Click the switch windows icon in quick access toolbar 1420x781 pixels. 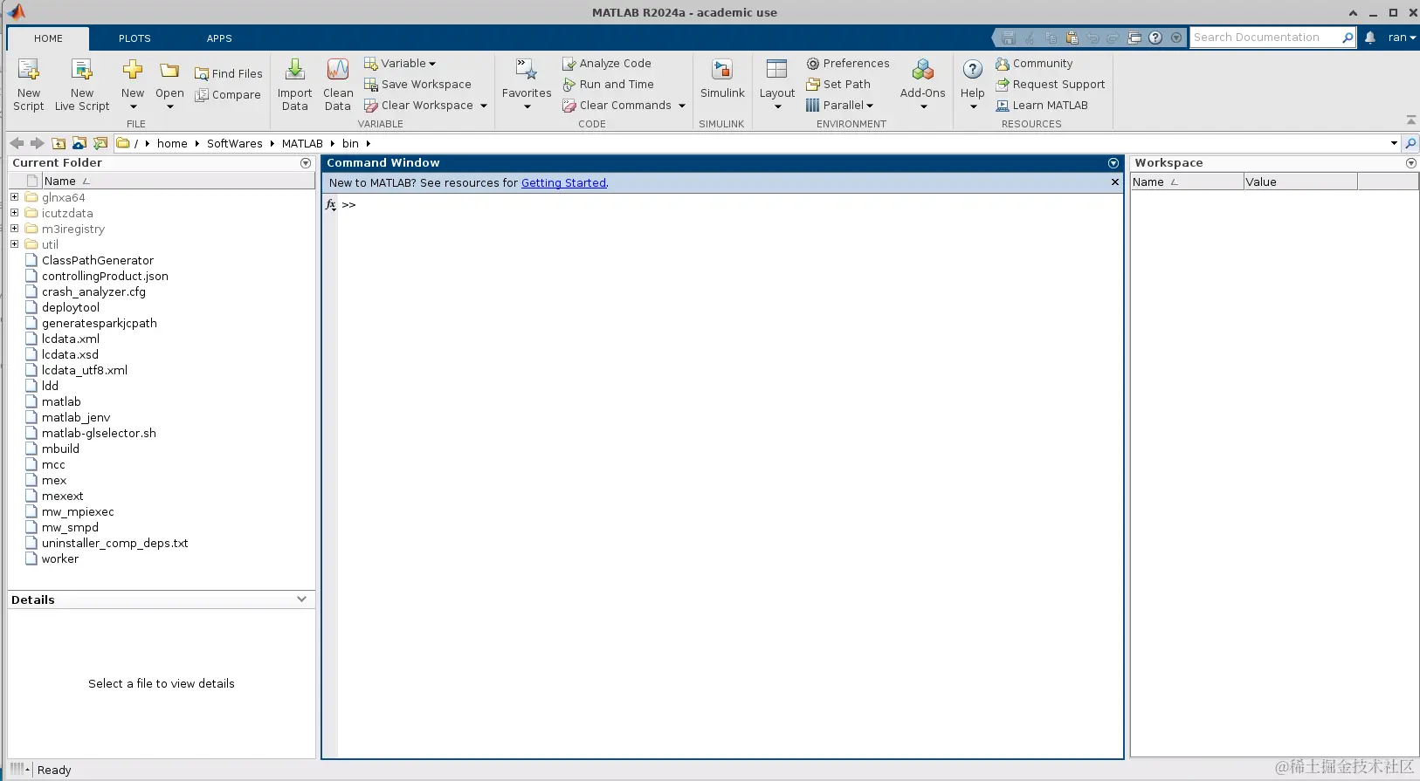[x=1134, y=38]
